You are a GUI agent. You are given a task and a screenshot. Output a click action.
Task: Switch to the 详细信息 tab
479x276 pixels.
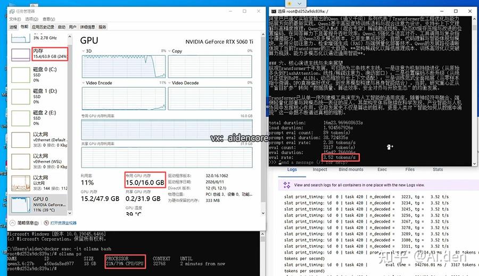[x=87, y=27]
